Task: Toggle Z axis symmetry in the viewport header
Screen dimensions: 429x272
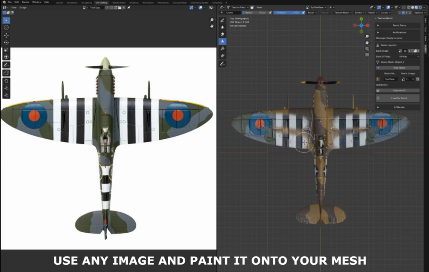Action: [409, 12]
